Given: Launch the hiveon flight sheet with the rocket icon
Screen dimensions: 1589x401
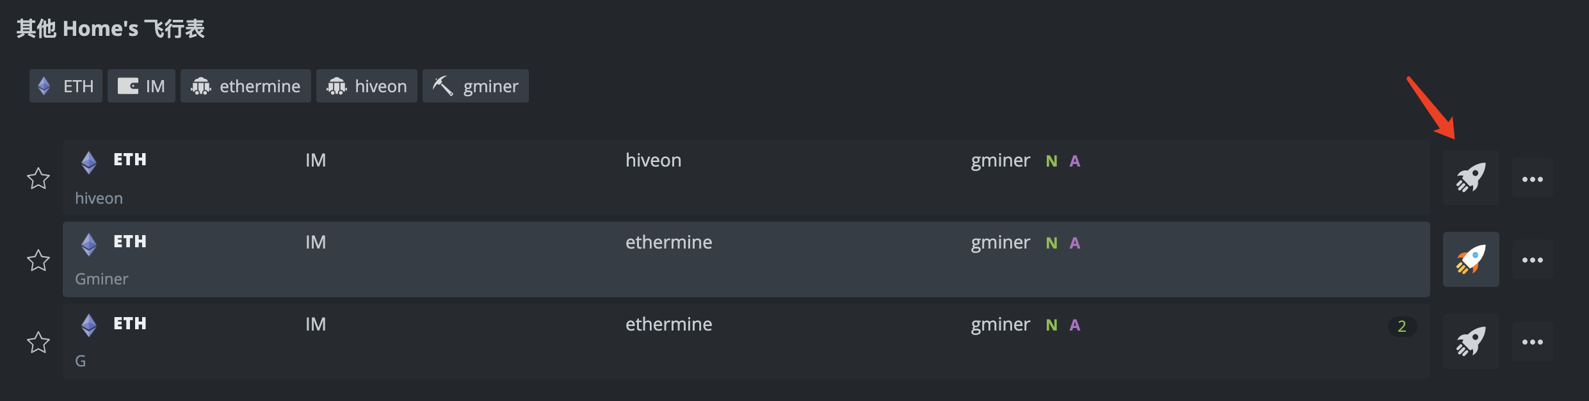Looking at the screenshot, I should click(x=1471, y=178).
